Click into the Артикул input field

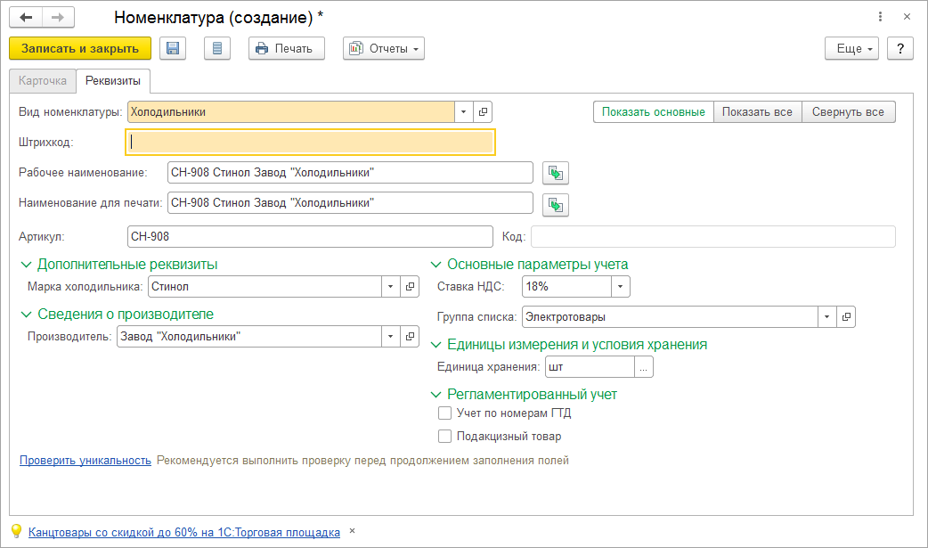tap(310, 236)
